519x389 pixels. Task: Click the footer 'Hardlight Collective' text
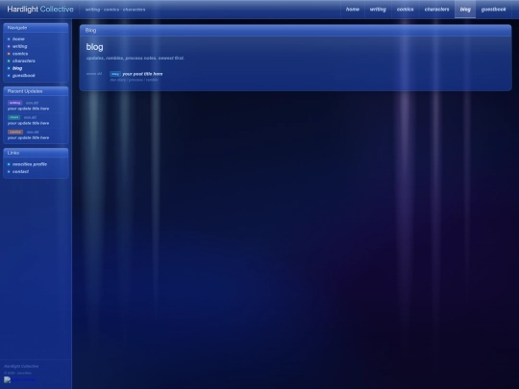[x=21, y=366]
